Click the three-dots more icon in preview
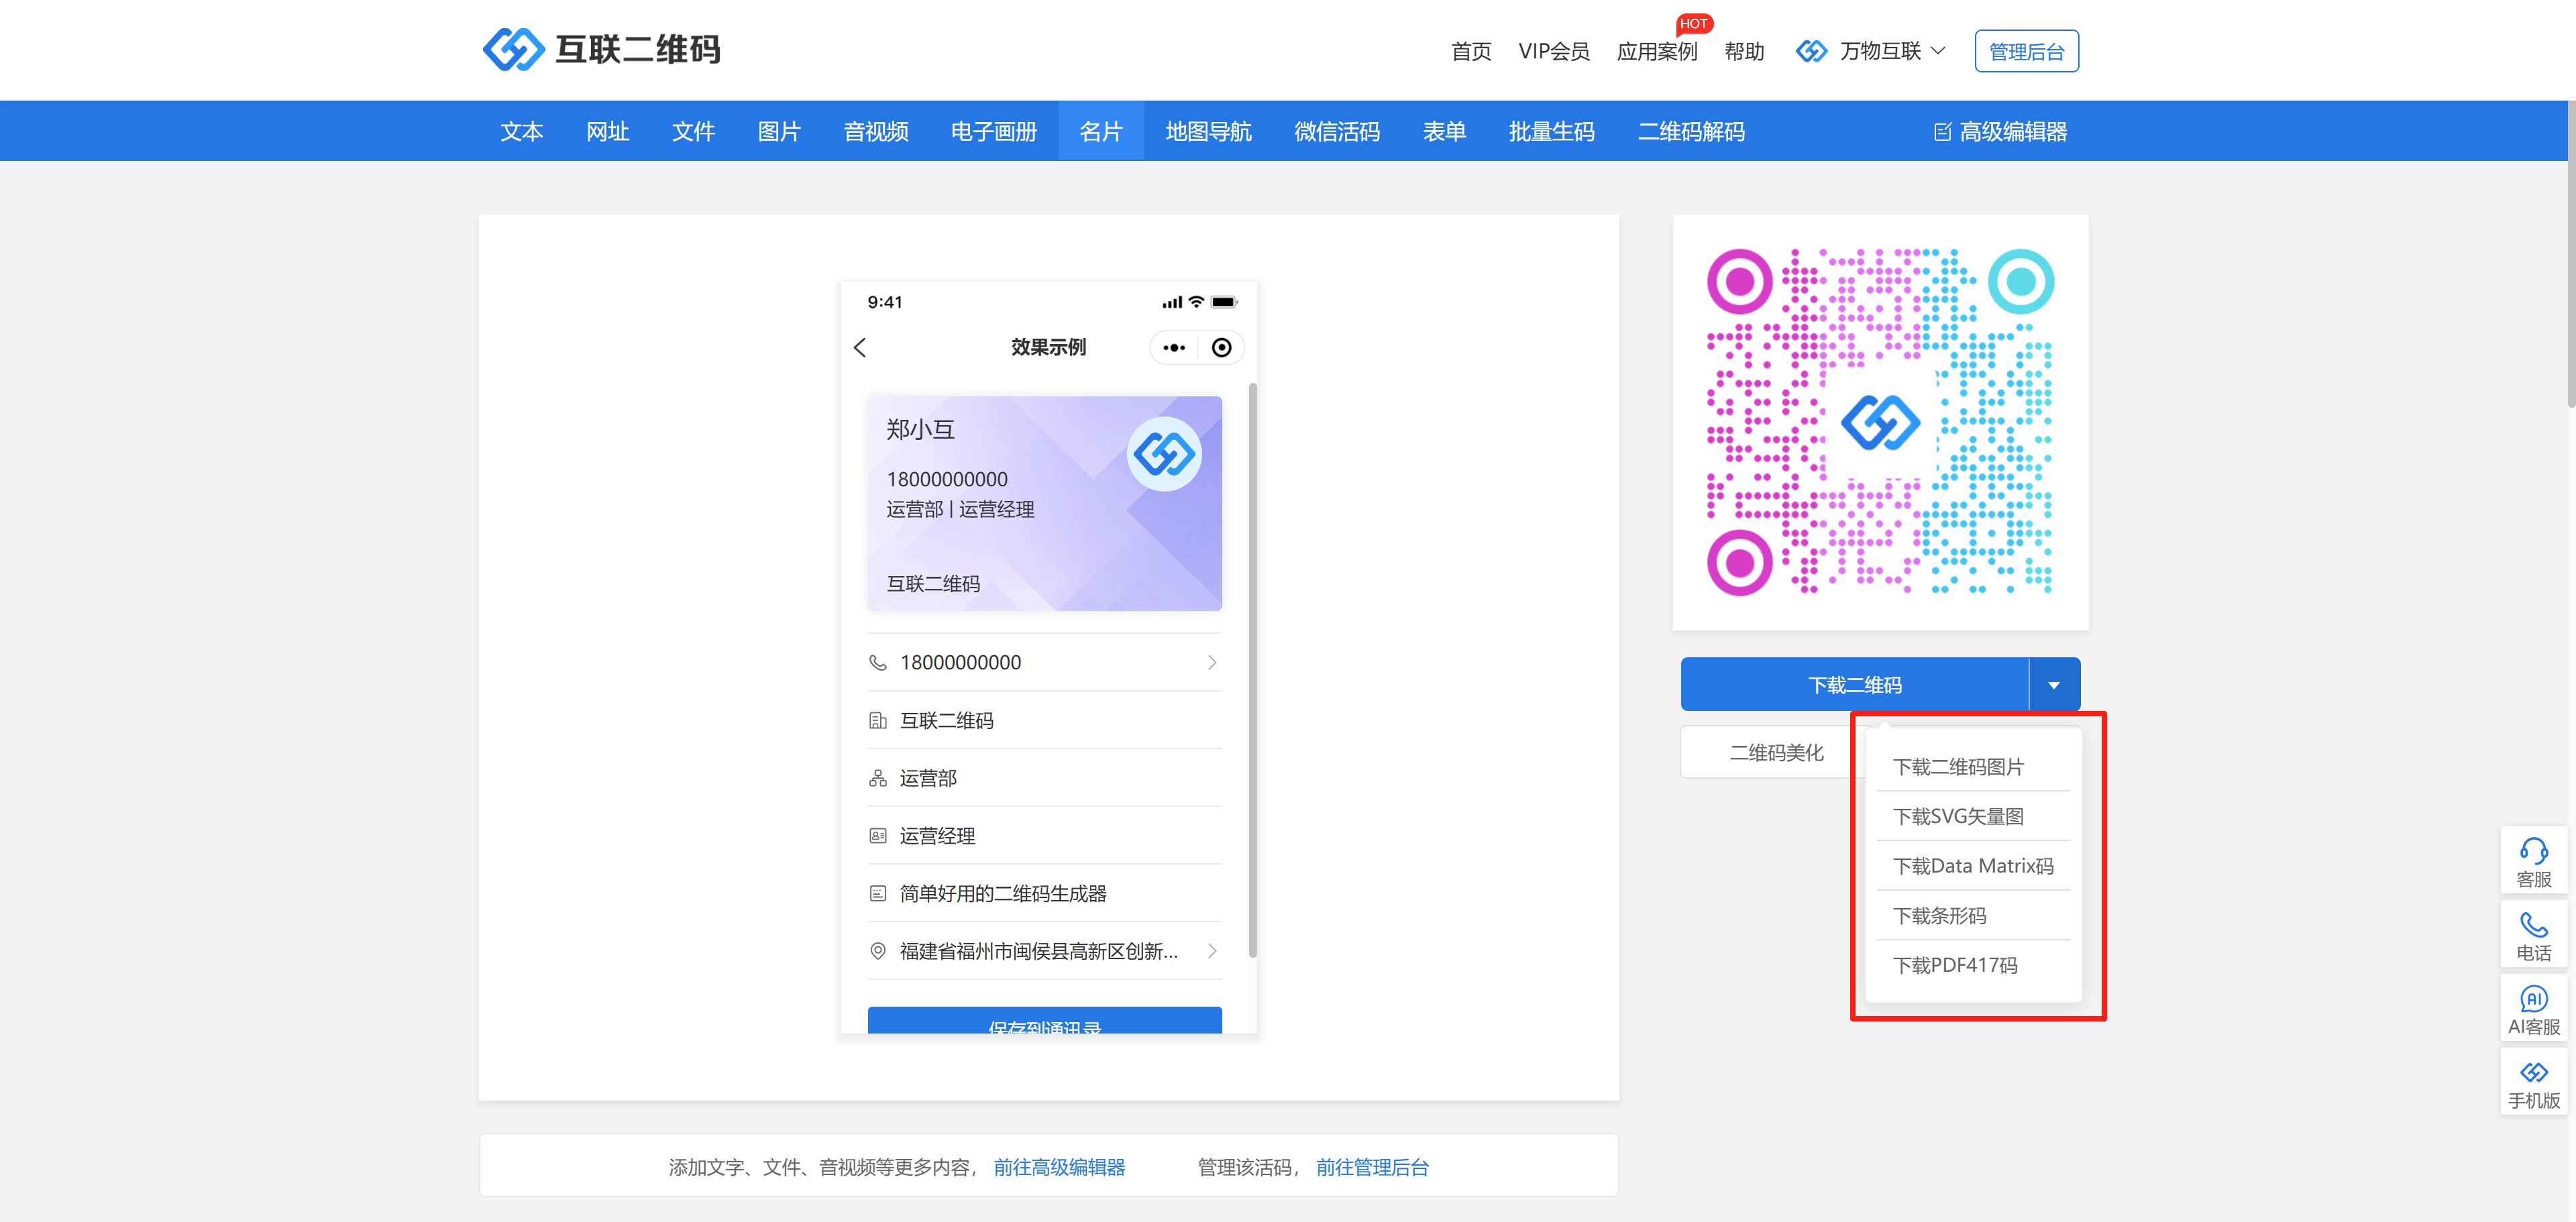 (1174, 348)
